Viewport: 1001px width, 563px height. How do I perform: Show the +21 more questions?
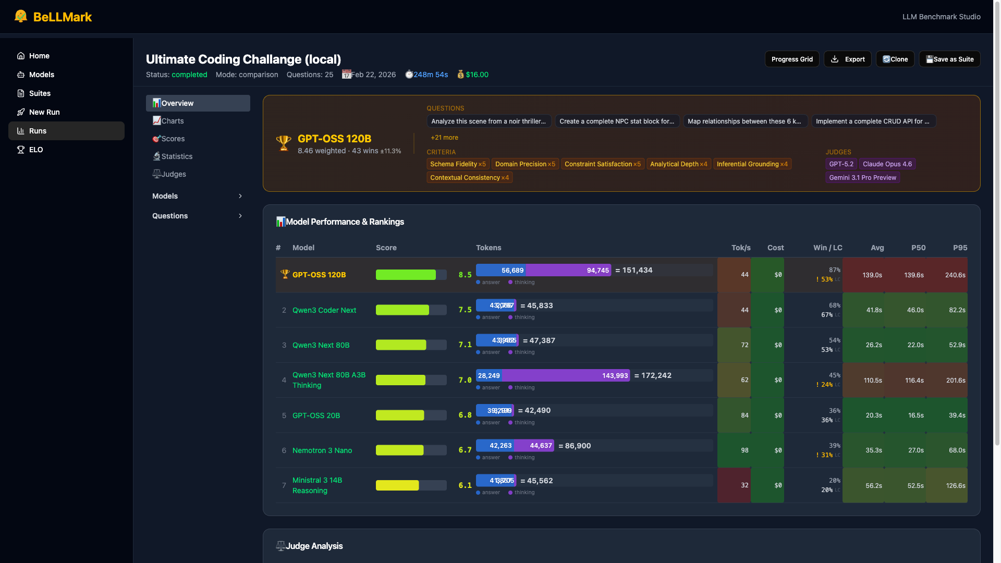pyautogui.click(x=444, y=138)
